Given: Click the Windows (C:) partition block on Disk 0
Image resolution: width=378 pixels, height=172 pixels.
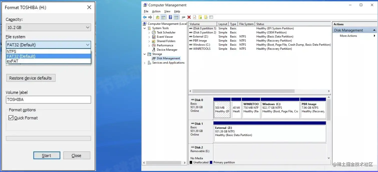Looking at the screenshot, I should [x=280, y=108].
